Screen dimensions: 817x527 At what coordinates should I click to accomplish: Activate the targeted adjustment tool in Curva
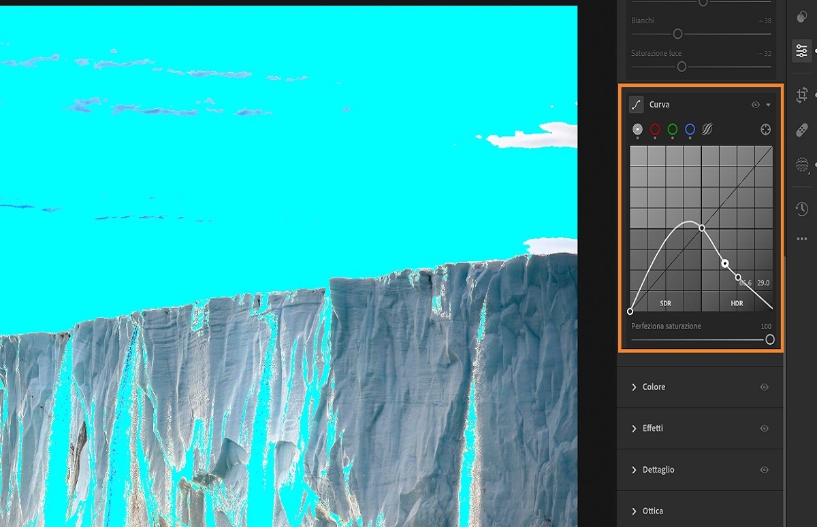[x=765, y=129]
